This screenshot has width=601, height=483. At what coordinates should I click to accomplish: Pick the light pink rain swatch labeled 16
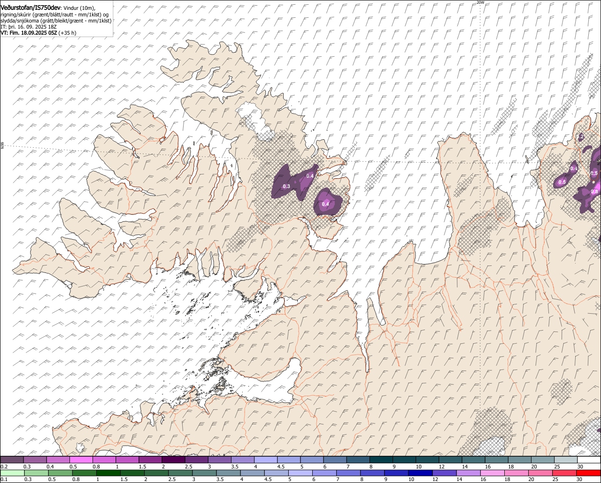click(492, 473)
